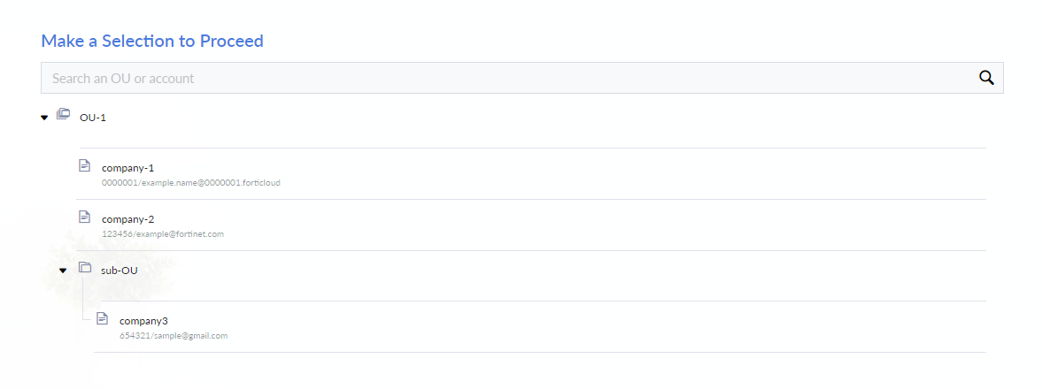Collapse the OU-1 tree node arrow
Image resolution: width=1042 pixels, height=389 pixels.
click(44, 118)
